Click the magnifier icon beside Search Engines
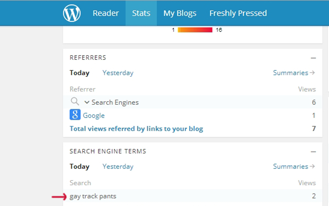The image size is (329, 206). (x=75, y=102)
